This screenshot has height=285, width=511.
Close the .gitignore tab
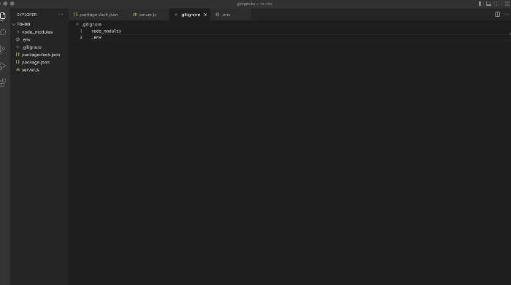tap(205, 15)
